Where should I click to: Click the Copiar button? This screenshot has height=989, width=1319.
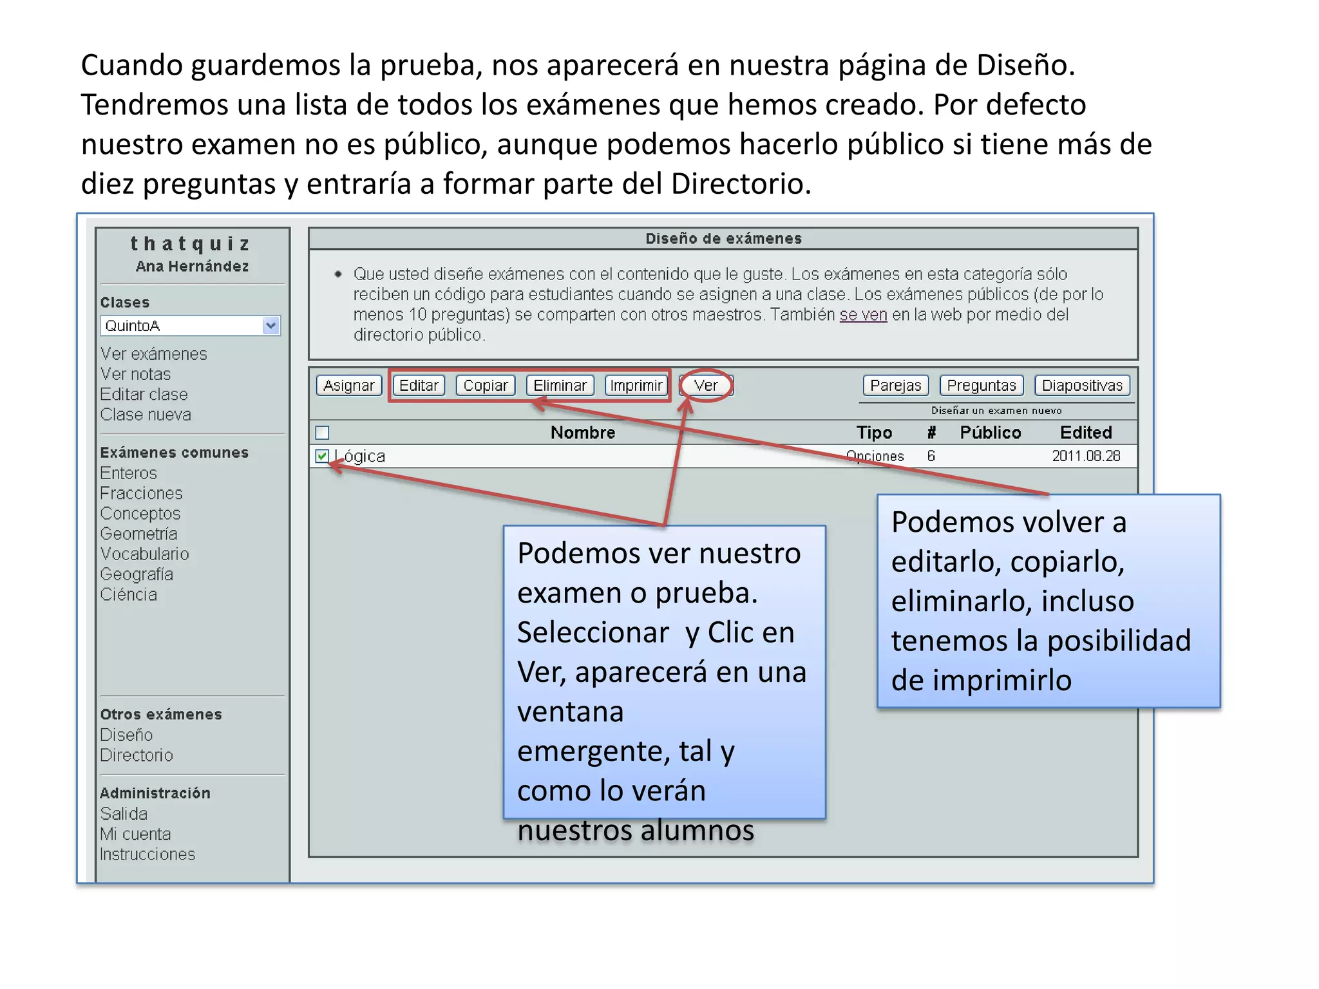click(x=486, y=386)
